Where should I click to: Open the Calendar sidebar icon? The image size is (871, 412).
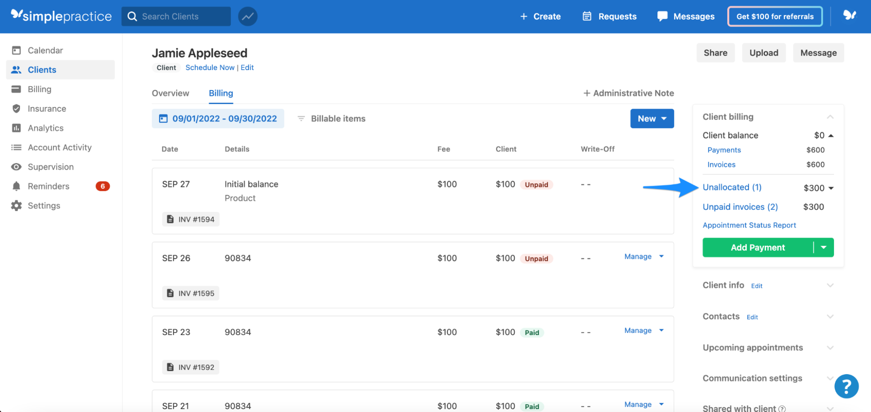(x=16, y=50)
